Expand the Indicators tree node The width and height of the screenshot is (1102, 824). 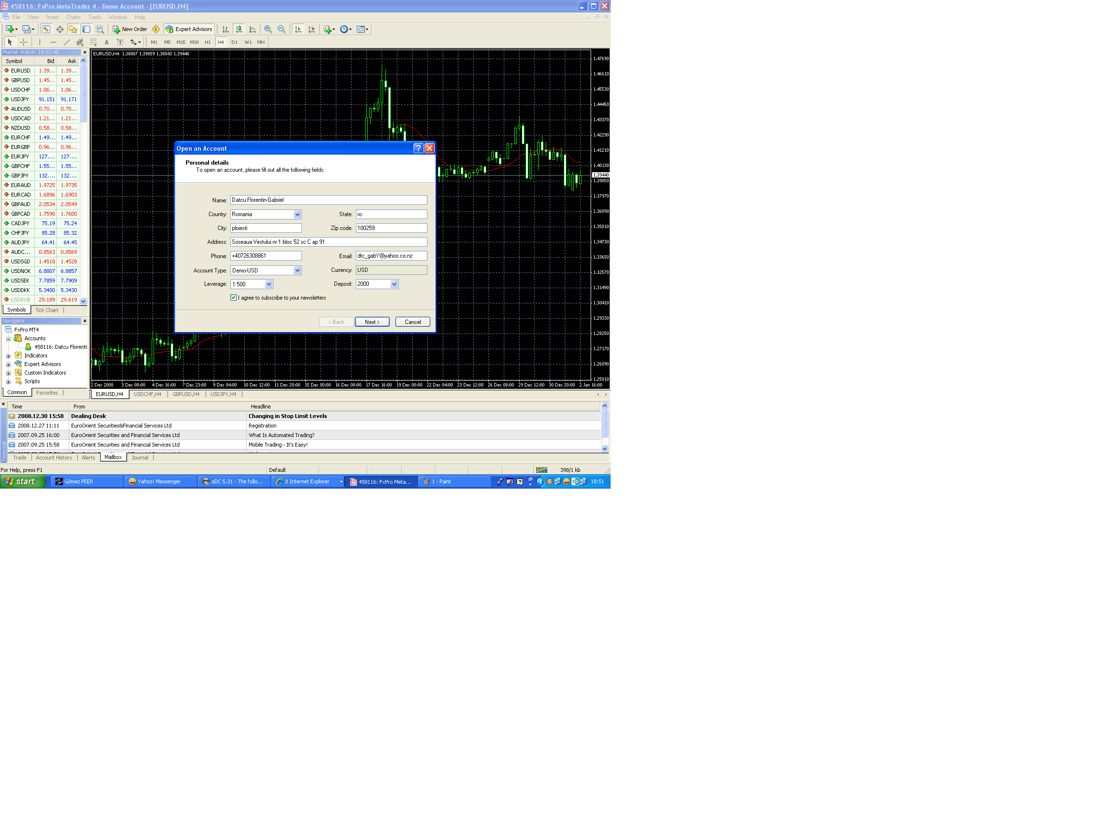pos(9,356)
